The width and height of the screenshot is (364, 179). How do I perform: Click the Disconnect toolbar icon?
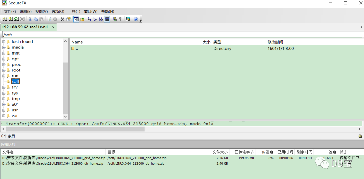click(22, 19)
